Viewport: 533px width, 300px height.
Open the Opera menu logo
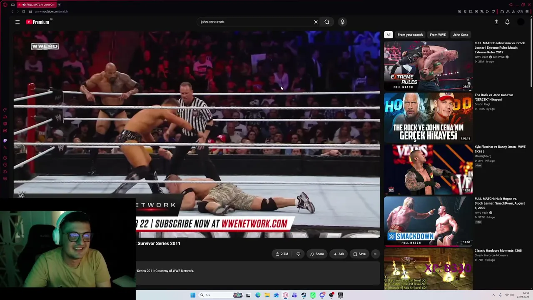[5, 5]
